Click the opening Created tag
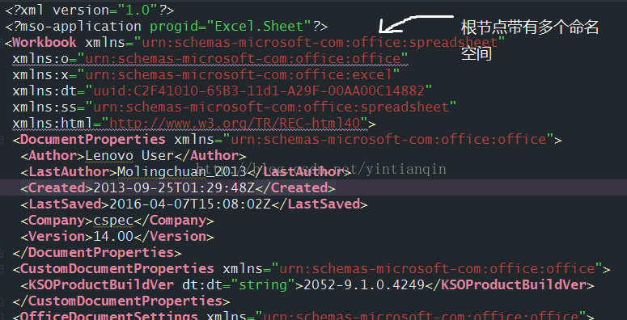Image resolution: width=627 pixels, height=320 pixels. 57,187
